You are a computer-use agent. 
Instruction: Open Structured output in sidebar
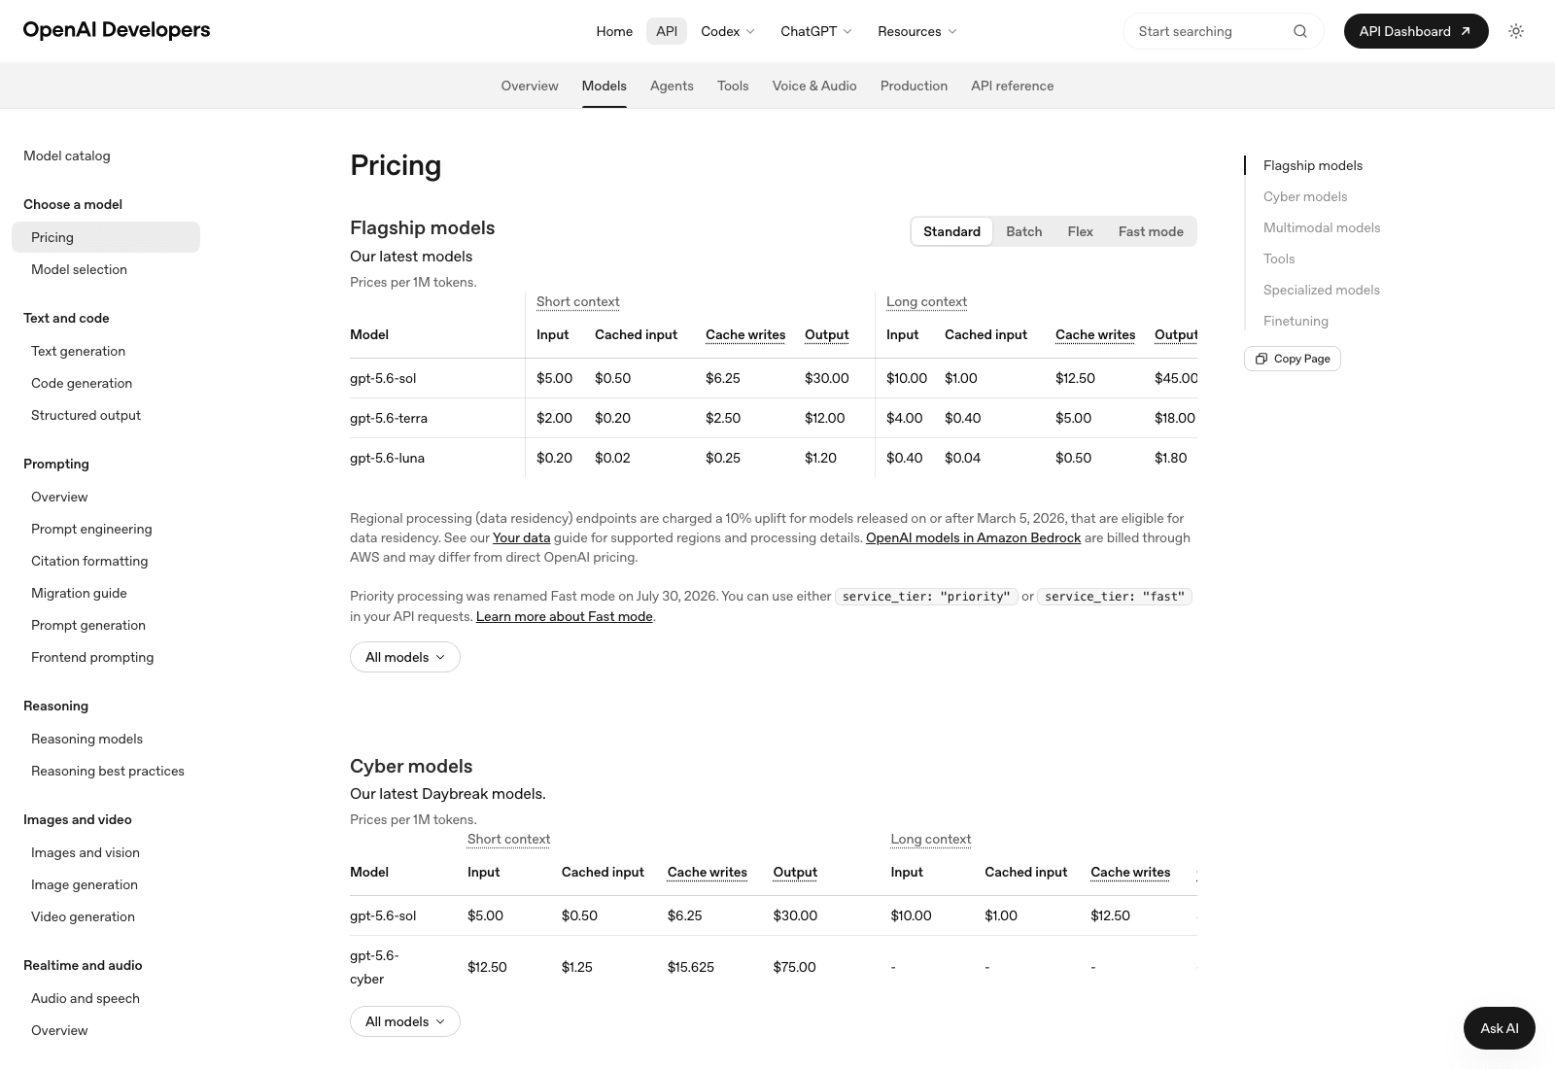(86, 415)
